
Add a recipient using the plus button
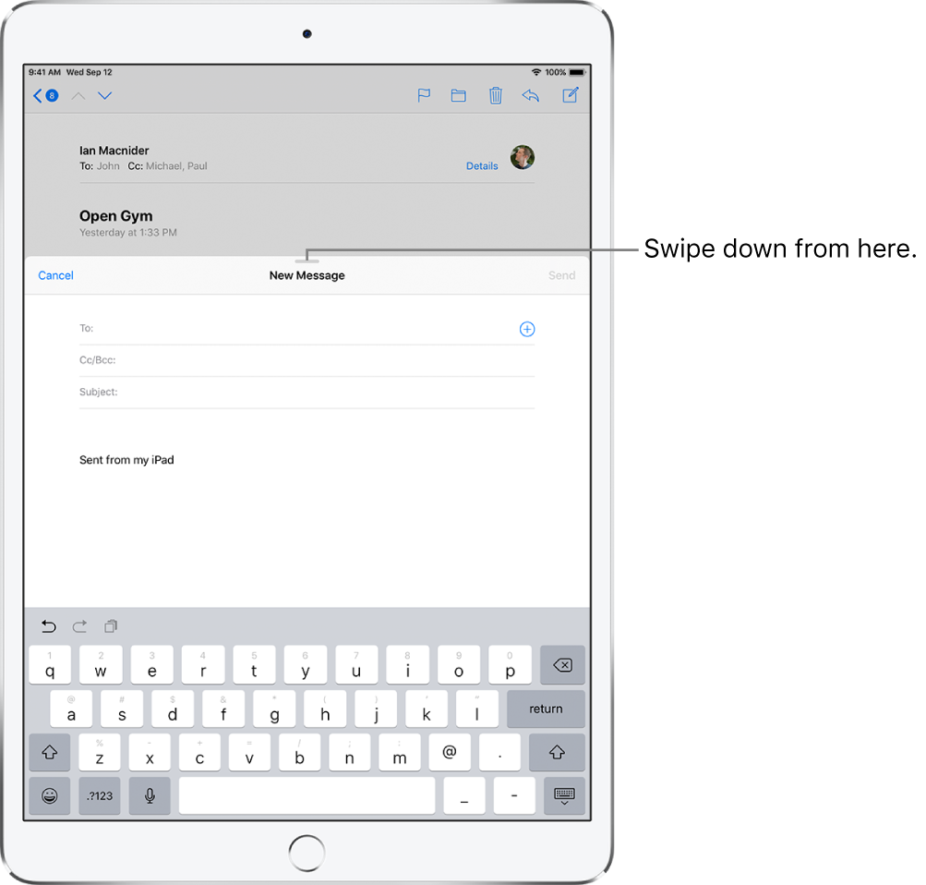click(x=527, y=329)
